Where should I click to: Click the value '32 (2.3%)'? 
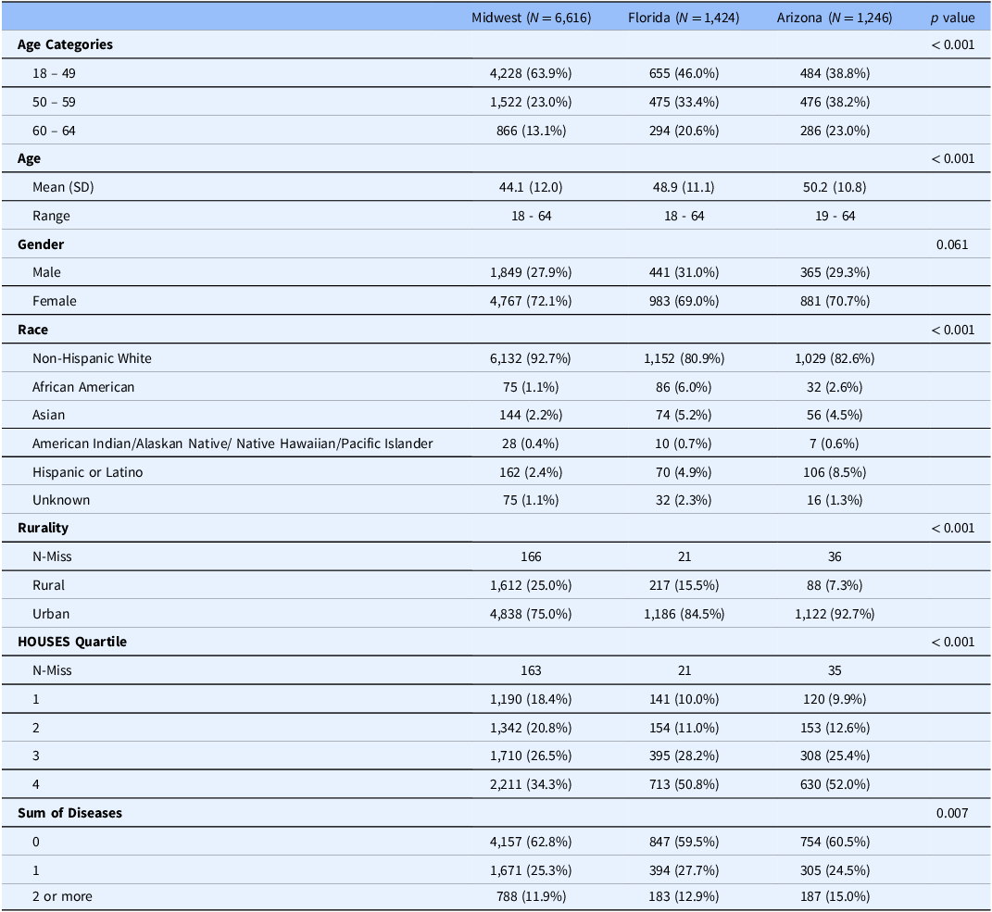point(684,500)
